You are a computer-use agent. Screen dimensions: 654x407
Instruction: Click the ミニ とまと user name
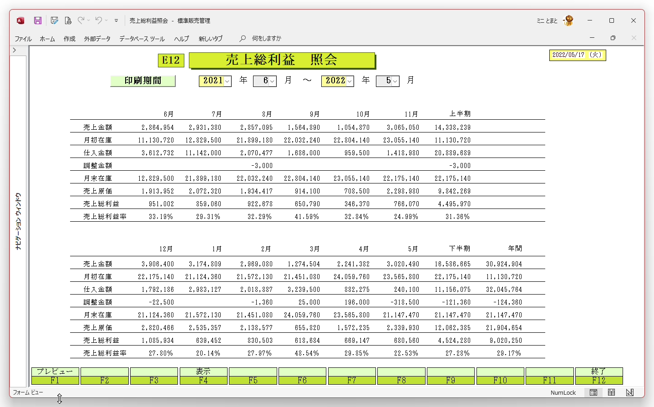coord(547,20)
